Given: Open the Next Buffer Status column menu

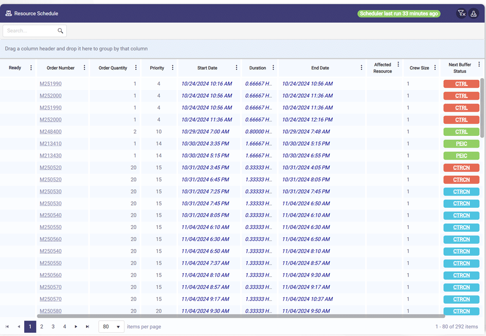Looking at the screenshot, I should [x=479, y=64].
